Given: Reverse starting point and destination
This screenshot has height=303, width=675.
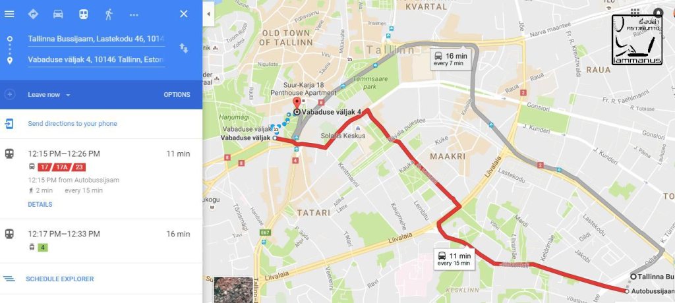Looking at the screenshot, I should coord(184,48).
